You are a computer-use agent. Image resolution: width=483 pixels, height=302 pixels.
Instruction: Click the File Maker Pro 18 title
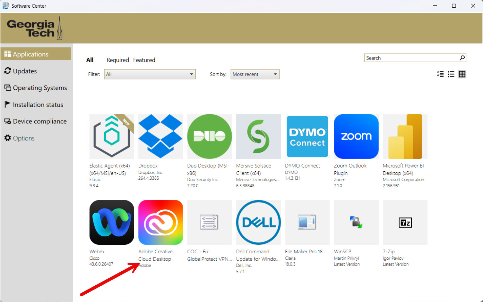[304, 252]
